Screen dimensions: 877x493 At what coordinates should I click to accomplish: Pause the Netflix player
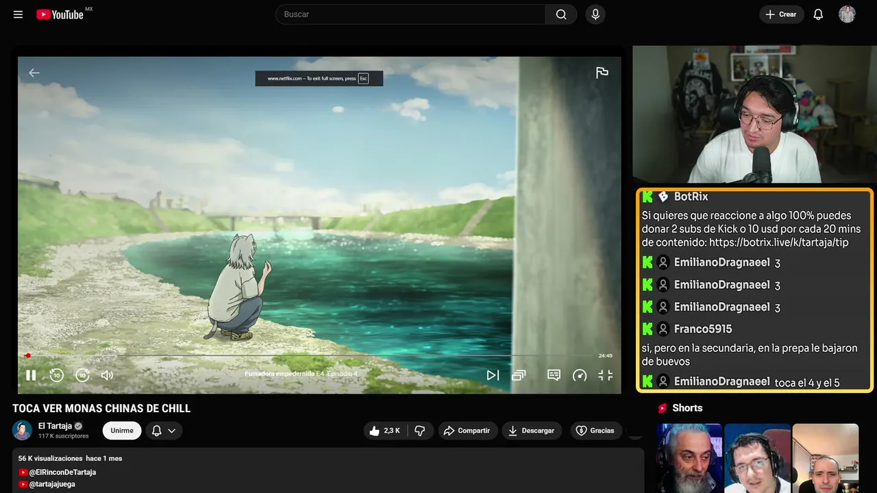31,375
